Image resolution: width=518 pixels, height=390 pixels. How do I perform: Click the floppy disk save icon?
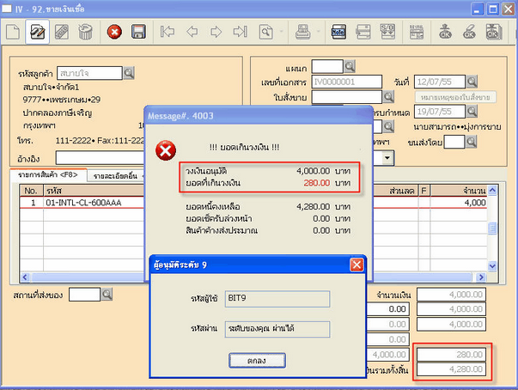[137, 33]
